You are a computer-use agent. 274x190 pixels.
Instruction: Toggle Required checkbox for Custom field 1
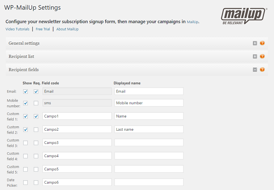point(36,116)
